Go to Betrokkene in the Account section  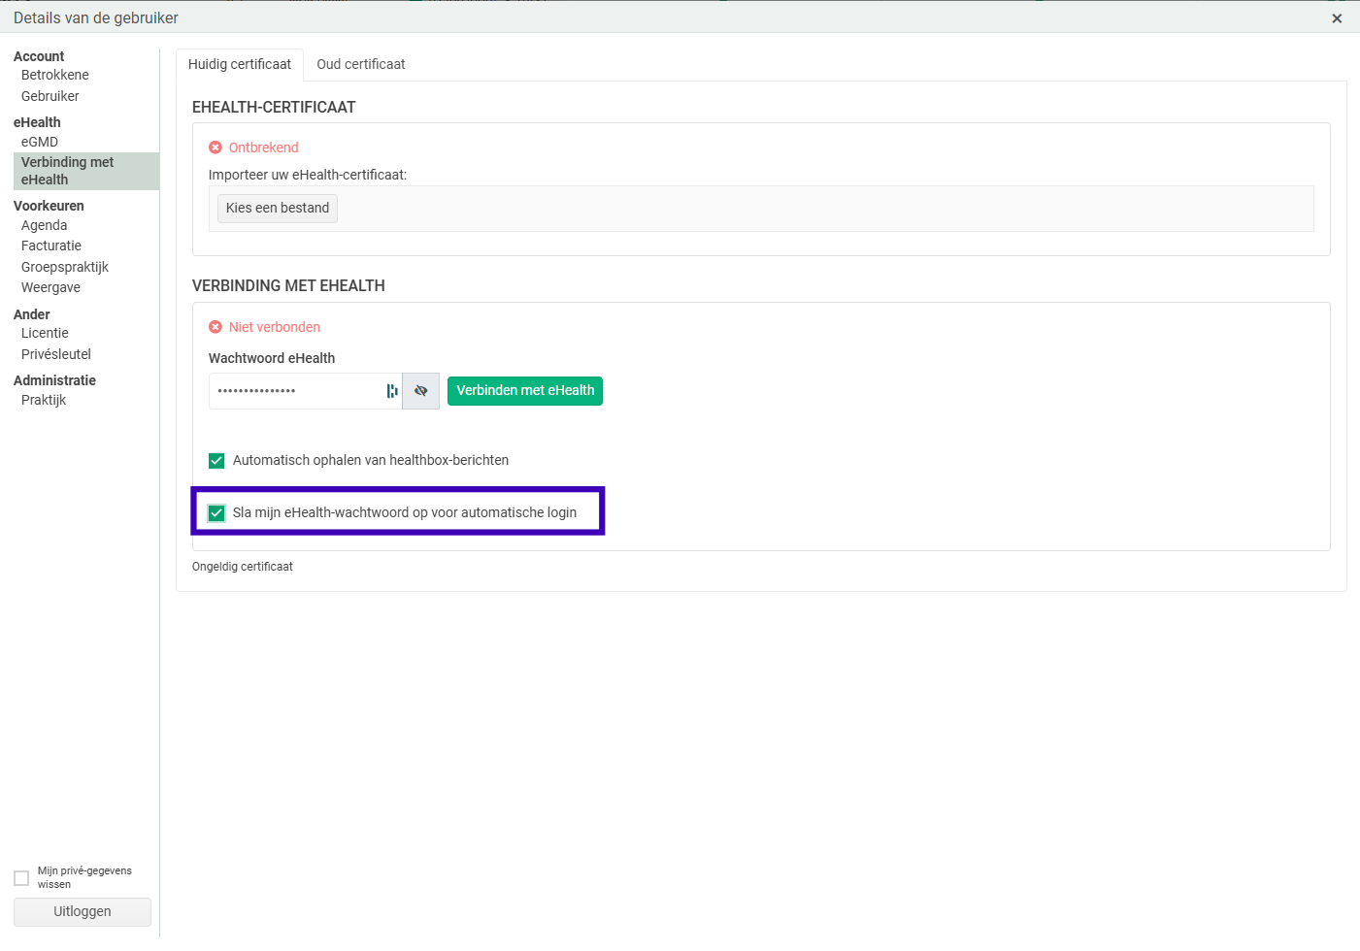(55, 75)
